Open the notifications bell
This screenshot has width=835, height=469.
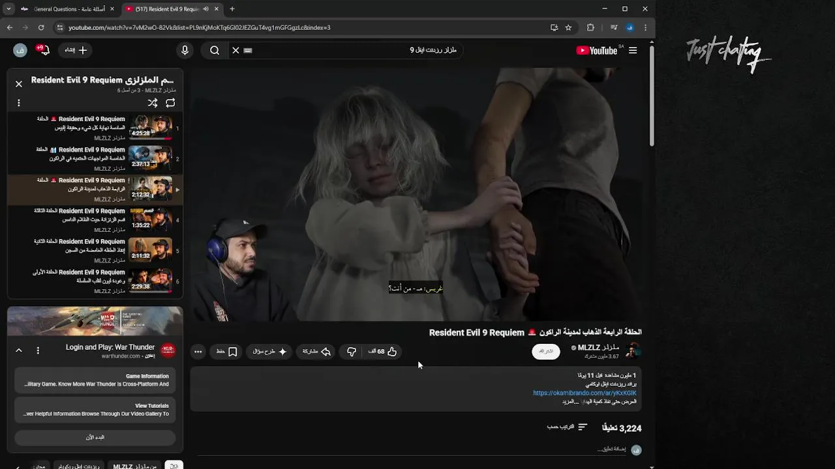tap(44, 50)
